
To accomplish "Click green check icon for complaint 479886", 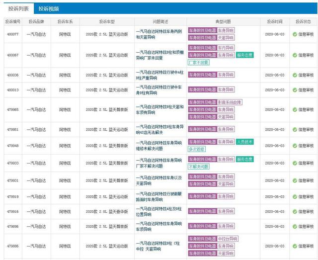I will tap(295, 246).
